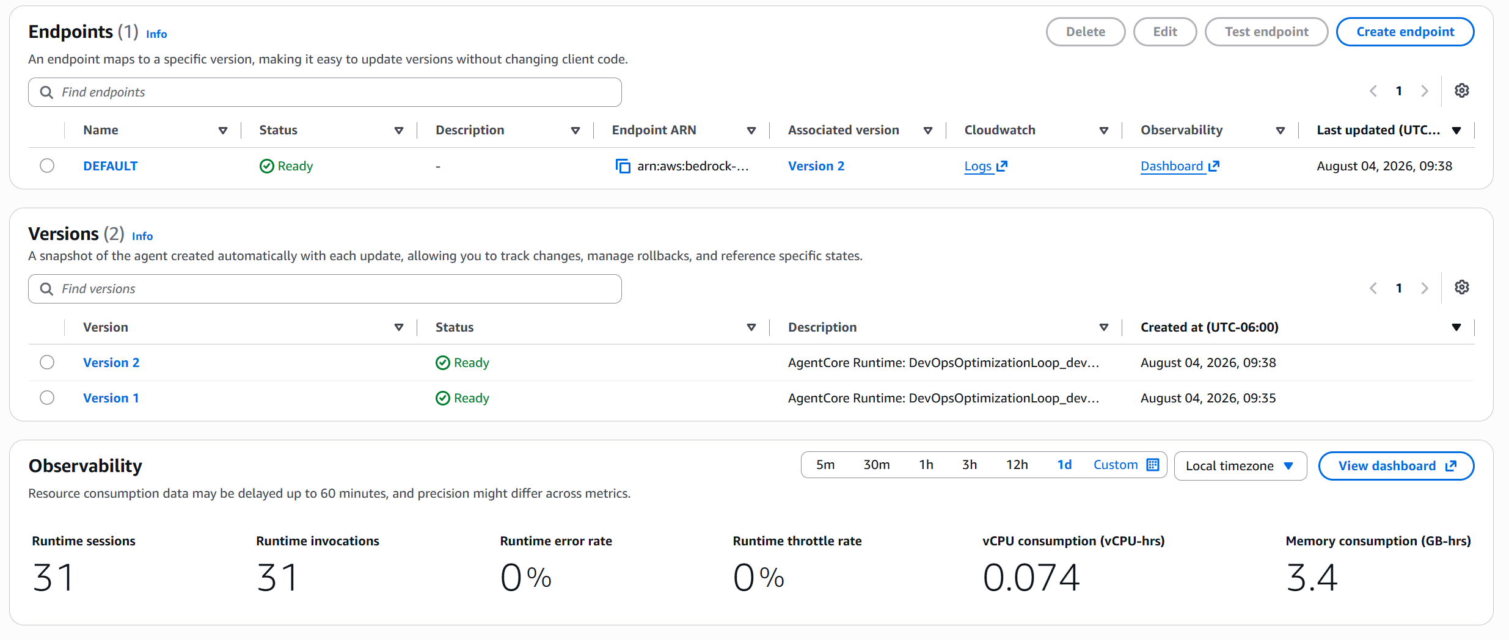Choose Custom time range
Image resolution: width=1509 pixels, height=640 pixels.
(x=1116, y=465)
